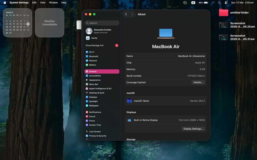Click the battery 98% indicator
This screenshot has width=257, height=160.
click(x=203, y=3)
